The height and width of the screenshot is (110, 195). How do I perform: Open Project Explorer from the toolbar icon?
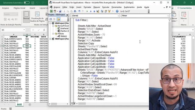tap(102, 11)
